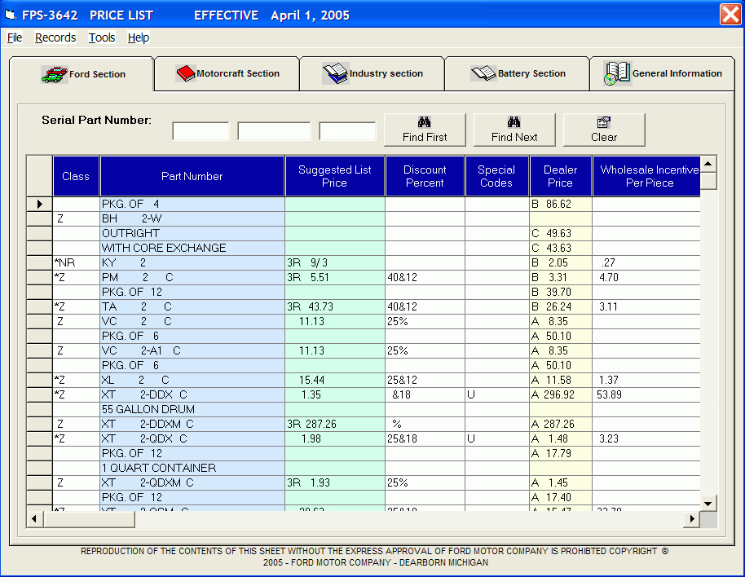Click the "OUTRIGHT" cell
Viewport: 745px width, 577px height.
(192, 234)
